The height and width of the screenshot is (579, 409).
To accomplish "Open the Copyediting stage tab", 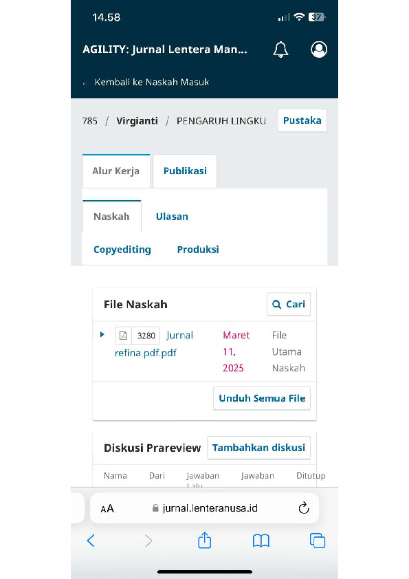I will click(122, 250).
